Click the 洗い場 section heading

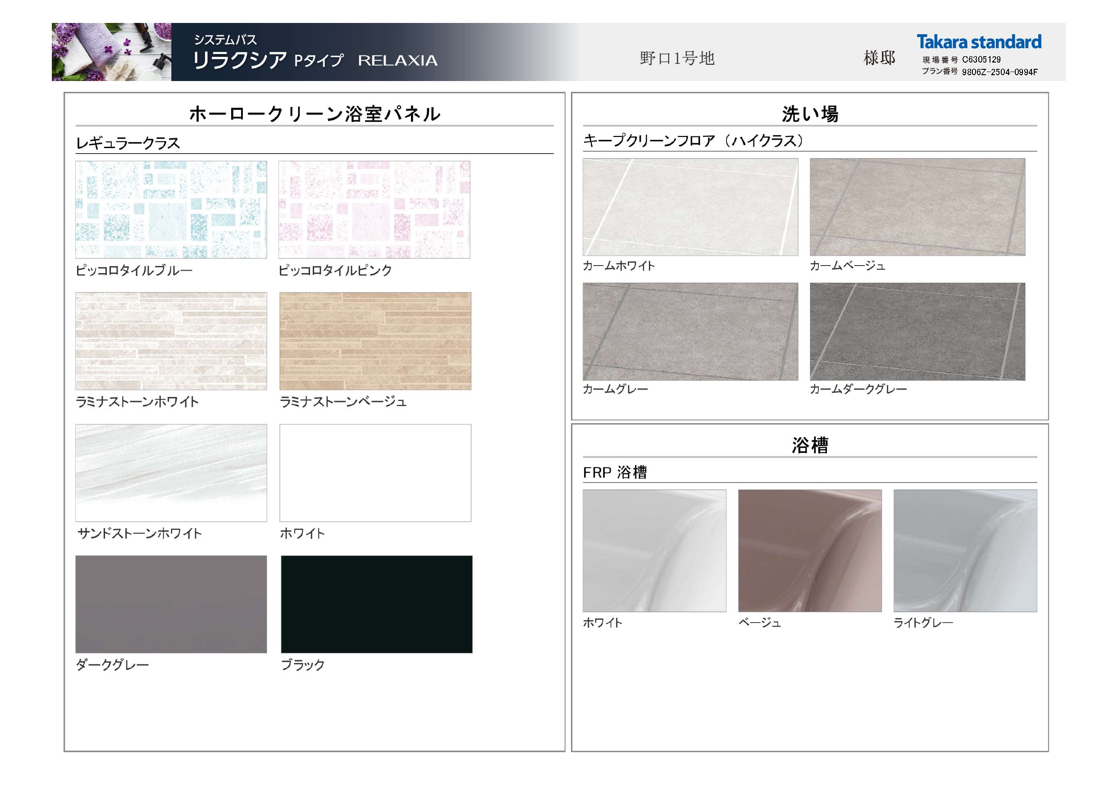[809, 114]
